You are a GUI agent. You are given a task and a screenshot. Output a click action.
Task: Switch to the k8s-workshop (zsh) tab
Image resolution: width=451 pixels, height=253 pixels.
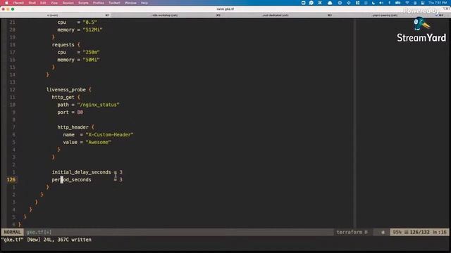pos(166,15)
